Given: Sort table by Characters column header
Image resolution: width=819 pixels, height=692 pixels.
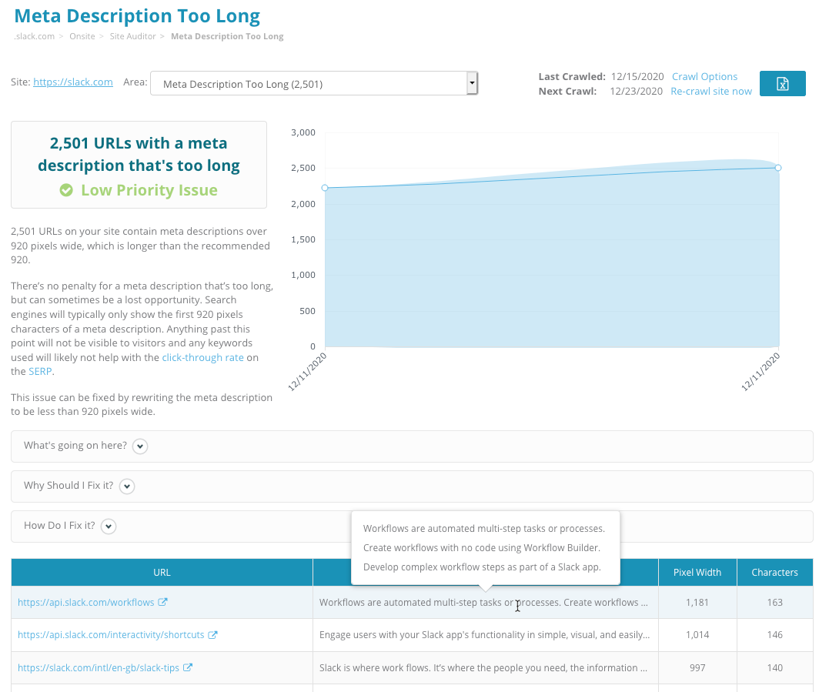Looking at the screenshot, I should point(774,572).
